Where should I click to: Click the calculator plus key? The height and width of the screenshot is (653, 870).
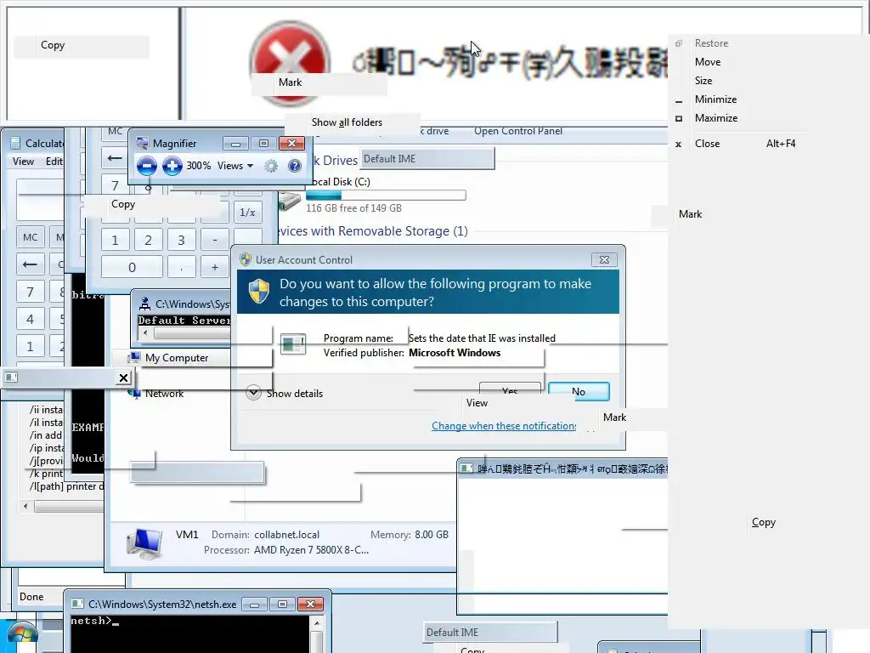(215, 267)
